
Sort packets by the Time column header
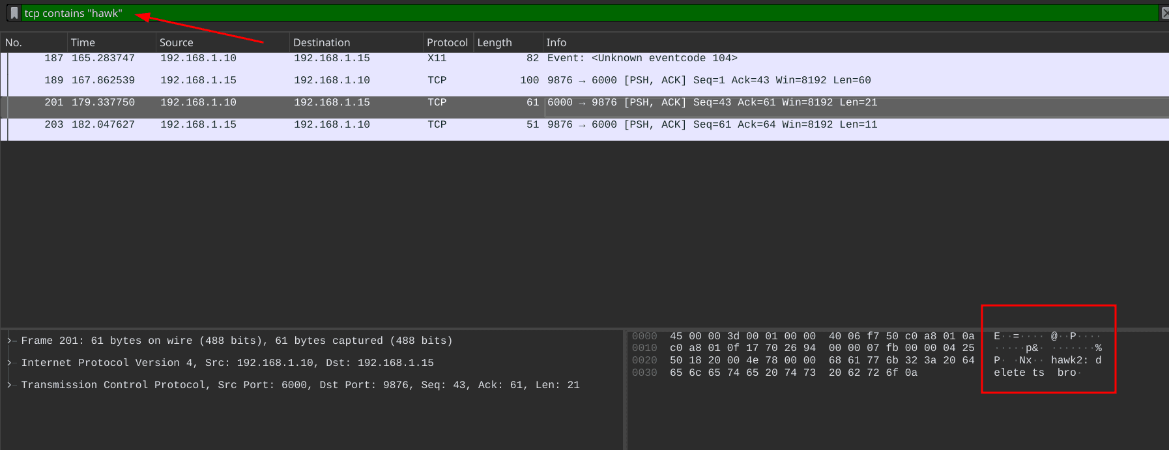coord(83,42)
